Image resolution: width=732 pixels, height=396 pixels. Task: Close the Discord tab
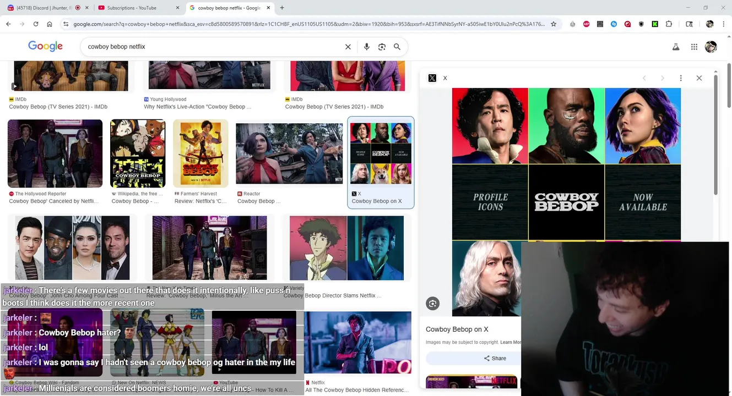tap(87, 8)
